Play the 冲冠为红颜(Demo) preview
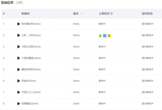162x110 pixels. tap(19, 46)
